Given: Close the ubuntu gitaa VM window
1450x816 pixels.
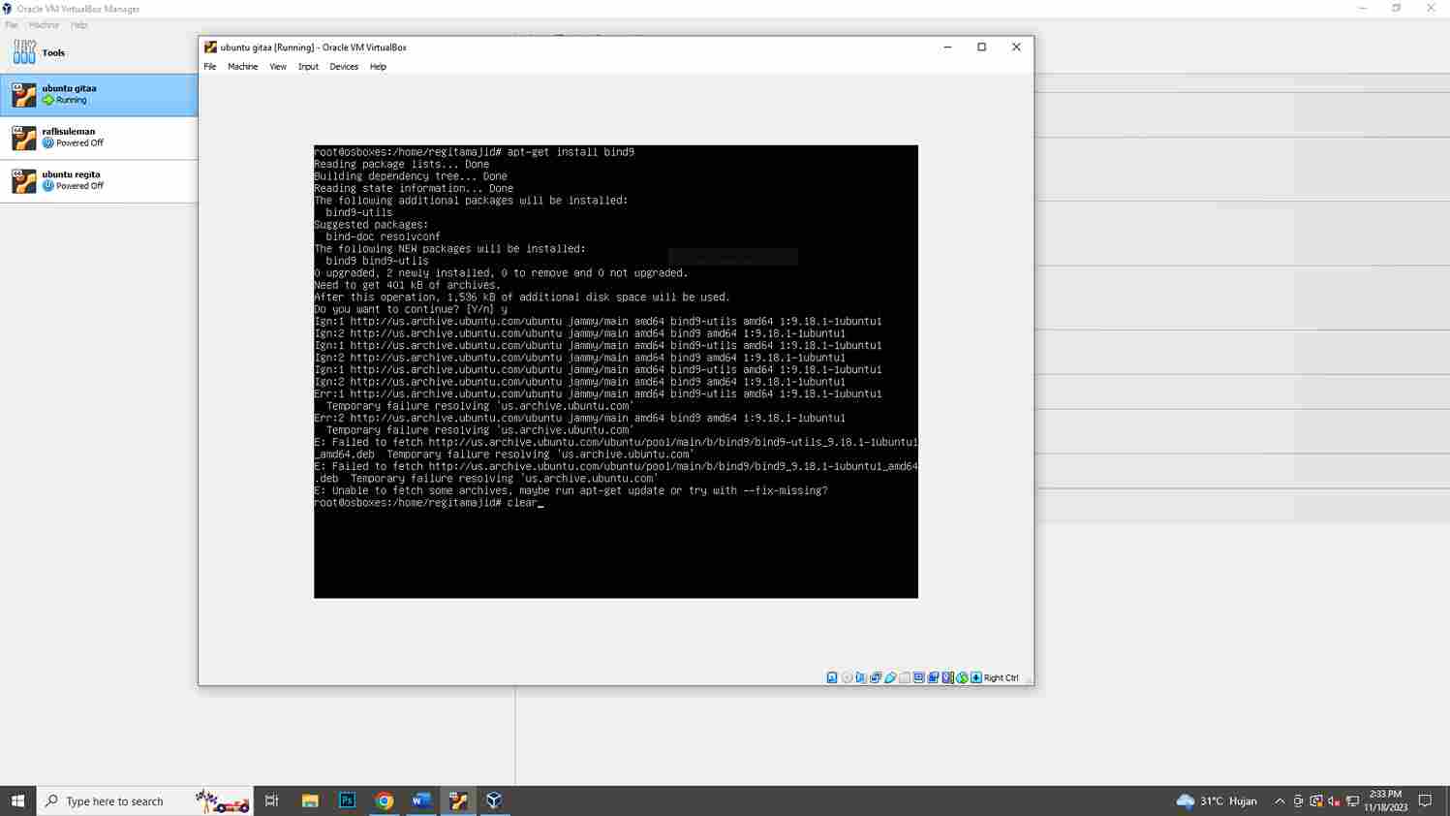Looking at the screenshot, I should (x=1016, y=47).
